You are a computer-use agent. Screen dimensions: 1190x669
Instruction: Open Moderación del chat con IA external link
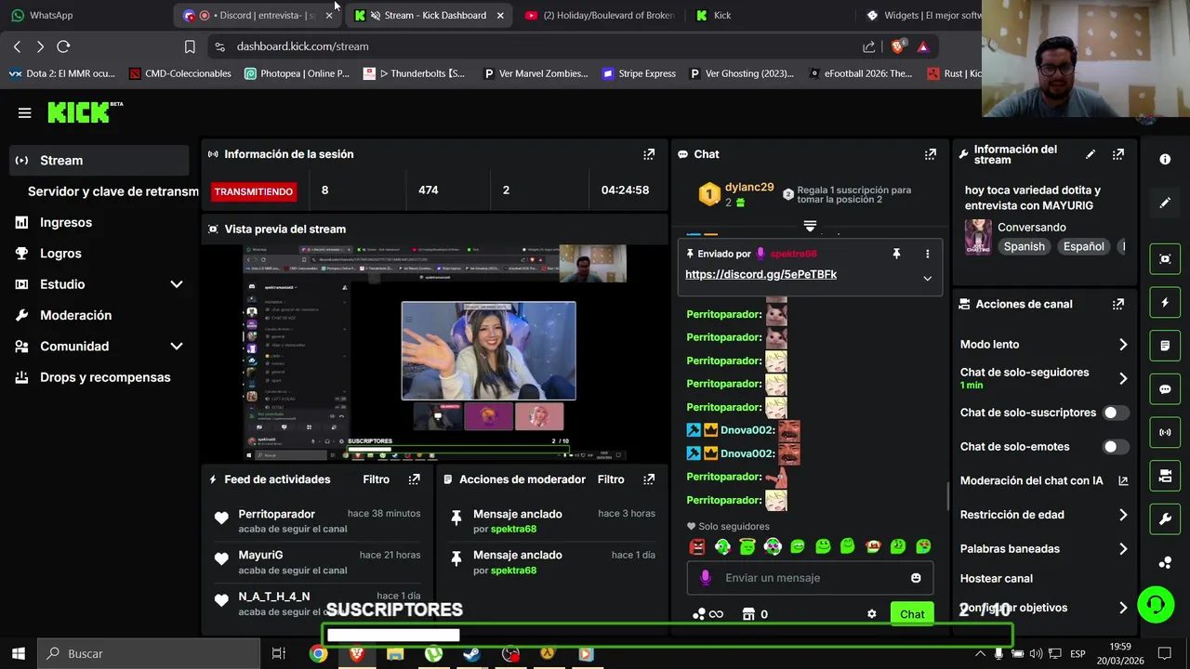click(1123, 480)
